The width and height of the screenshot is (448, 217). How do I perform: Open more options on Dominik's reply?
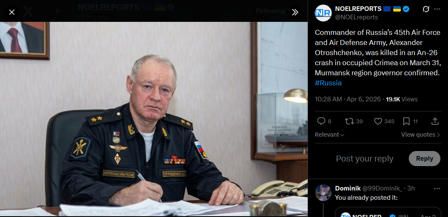click(x=437, y=188)
